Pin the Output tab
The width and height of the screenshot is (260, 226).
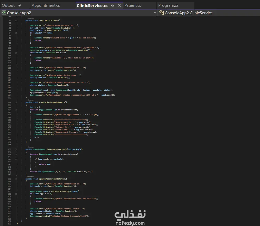20,5
